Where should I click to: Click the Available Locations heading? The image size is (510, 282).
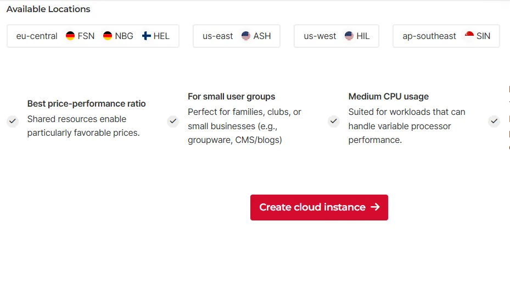click(48, 9)
